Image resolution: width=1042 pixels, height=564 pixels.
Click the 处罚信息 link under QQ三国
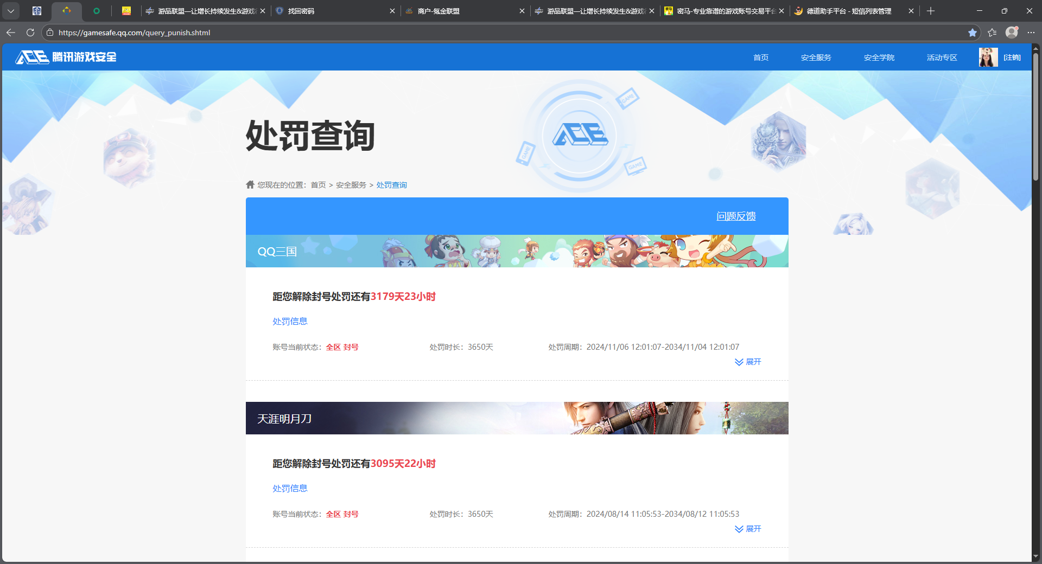(x=289, y=321)
